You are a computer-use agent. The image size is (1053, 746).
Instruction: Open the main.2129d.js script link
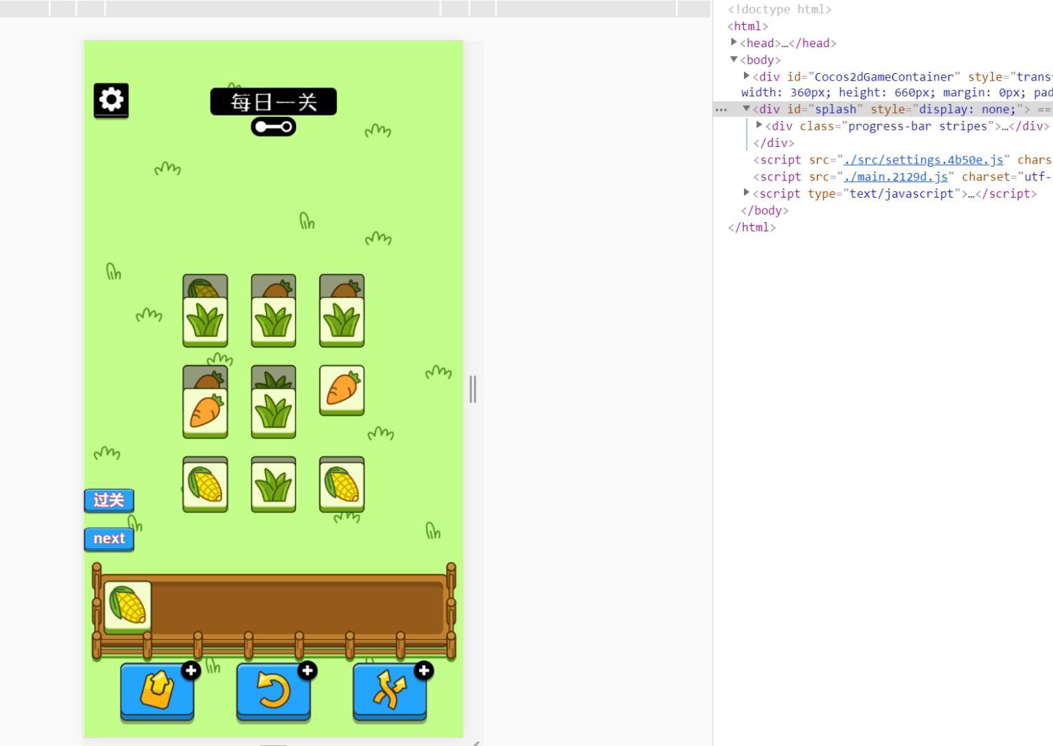895,176
